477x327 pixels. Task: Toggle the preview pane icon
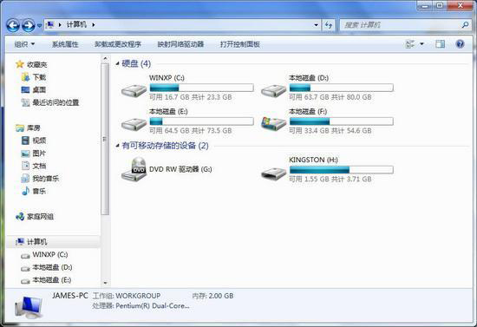click(x=440, y=44)
